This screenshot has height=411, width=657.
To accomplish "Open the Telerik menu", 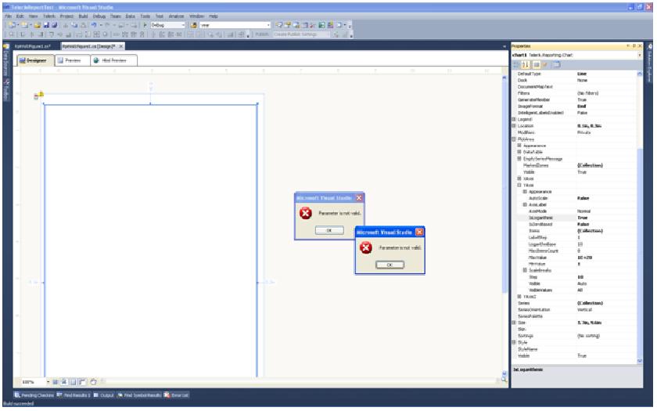I will 49,16.
